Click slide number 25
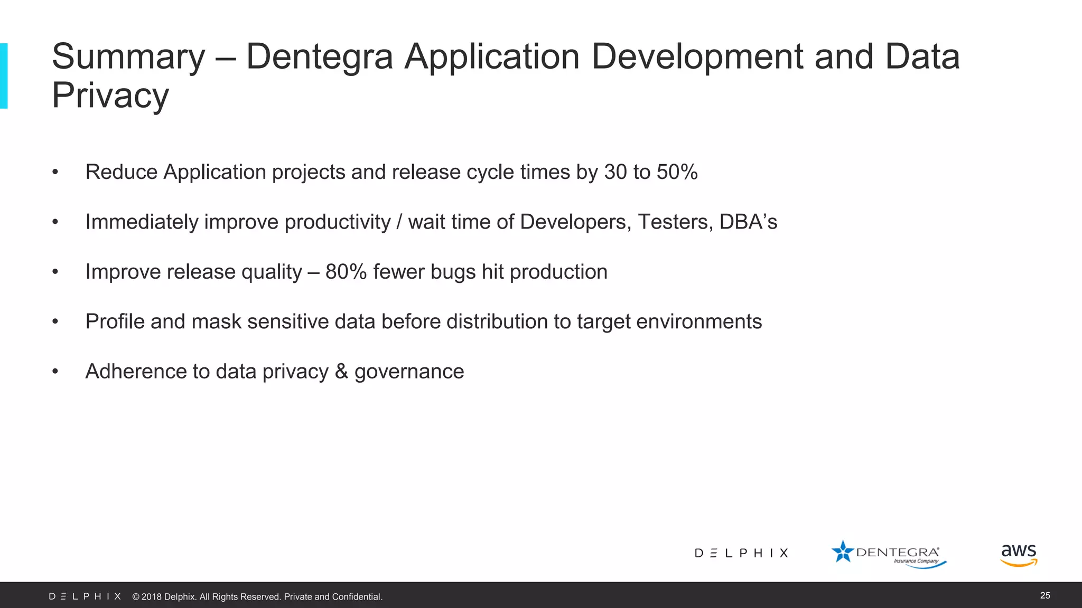The image size is (1082, 608). (x=1044, y=595)
